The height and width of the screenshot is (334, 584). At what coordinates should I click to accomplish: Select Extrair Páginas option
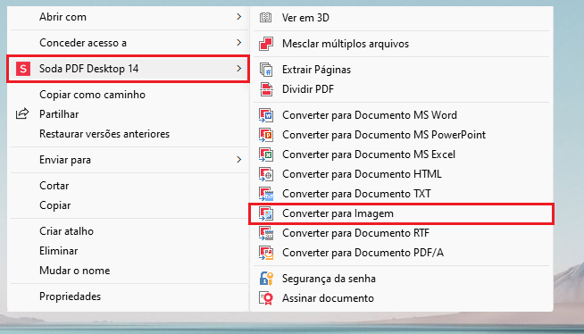(402, 70)
